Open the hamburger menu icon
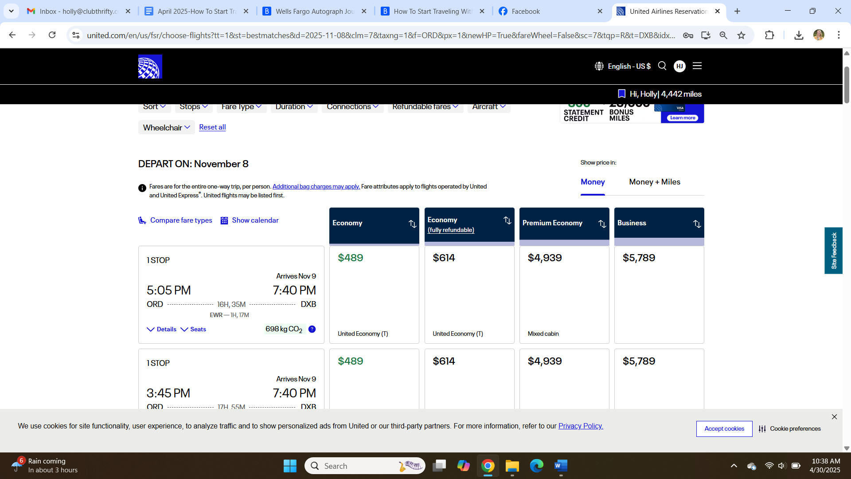Viewport: 851px width, 479px height. point(697,66)
